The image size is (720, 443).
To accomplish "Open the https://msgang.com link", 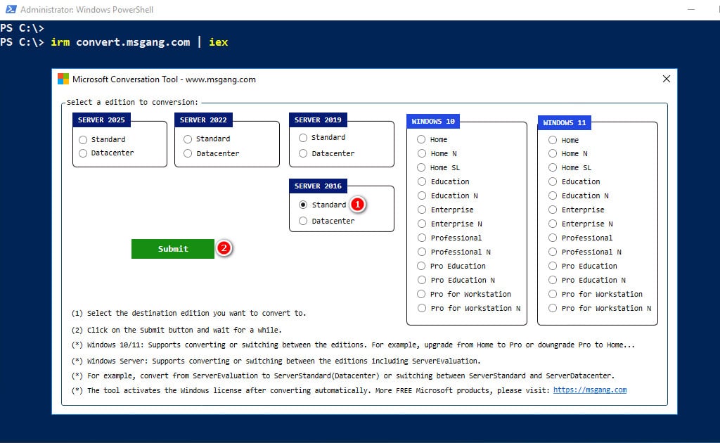I will [590, 390].
